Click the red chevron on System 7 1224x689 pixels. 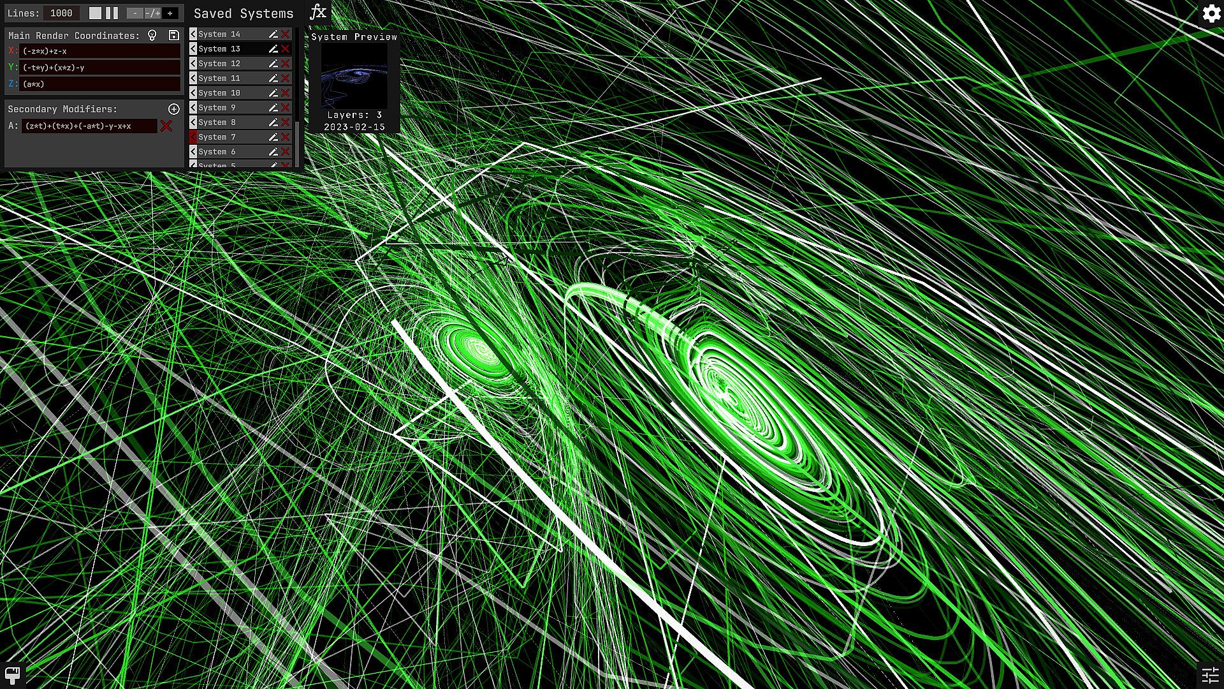click(x=193, y=137)
